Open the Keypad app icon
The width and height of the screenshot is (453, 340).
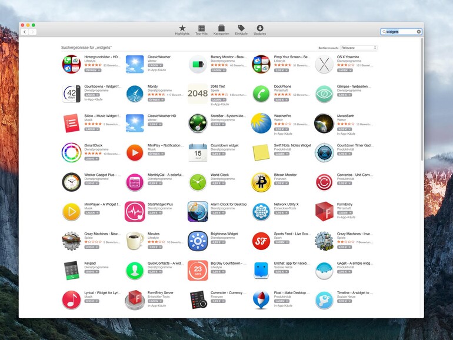coord(71,271)
